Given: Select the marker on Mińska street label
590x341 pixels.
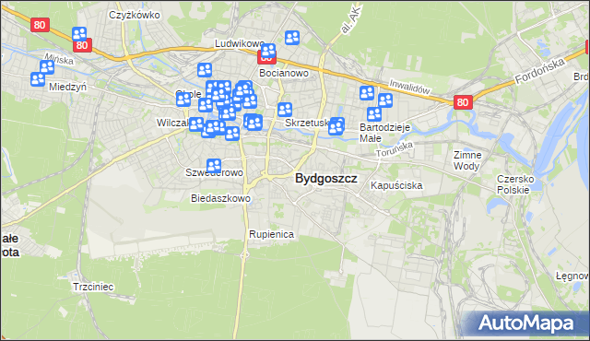Looking at the screenshot, I should tap(47, 67).
